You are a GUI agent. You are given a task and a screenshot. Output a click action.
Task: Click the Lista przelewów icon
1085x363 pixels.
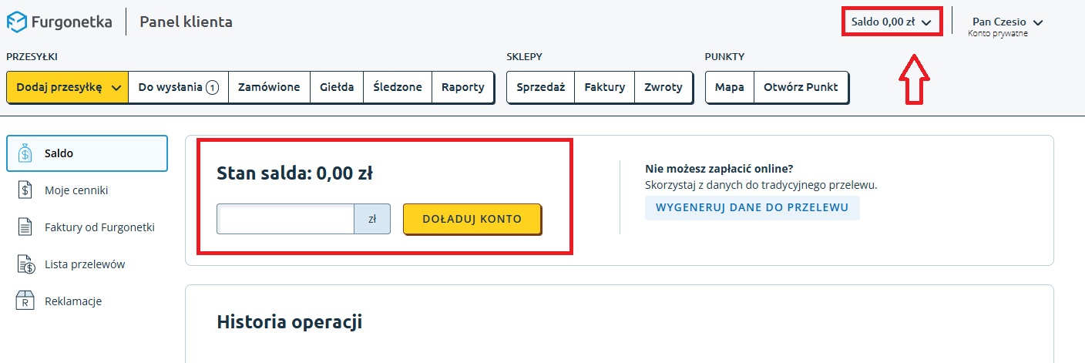[x=25, y=264]
